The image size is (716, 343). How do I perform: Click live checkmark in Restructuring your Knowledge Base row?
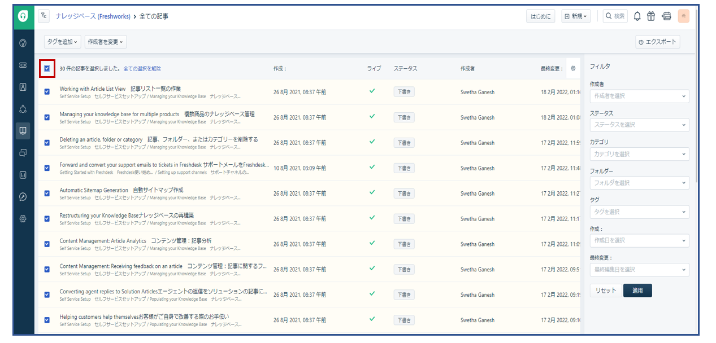pyautogui.click(x=372, y=217)
